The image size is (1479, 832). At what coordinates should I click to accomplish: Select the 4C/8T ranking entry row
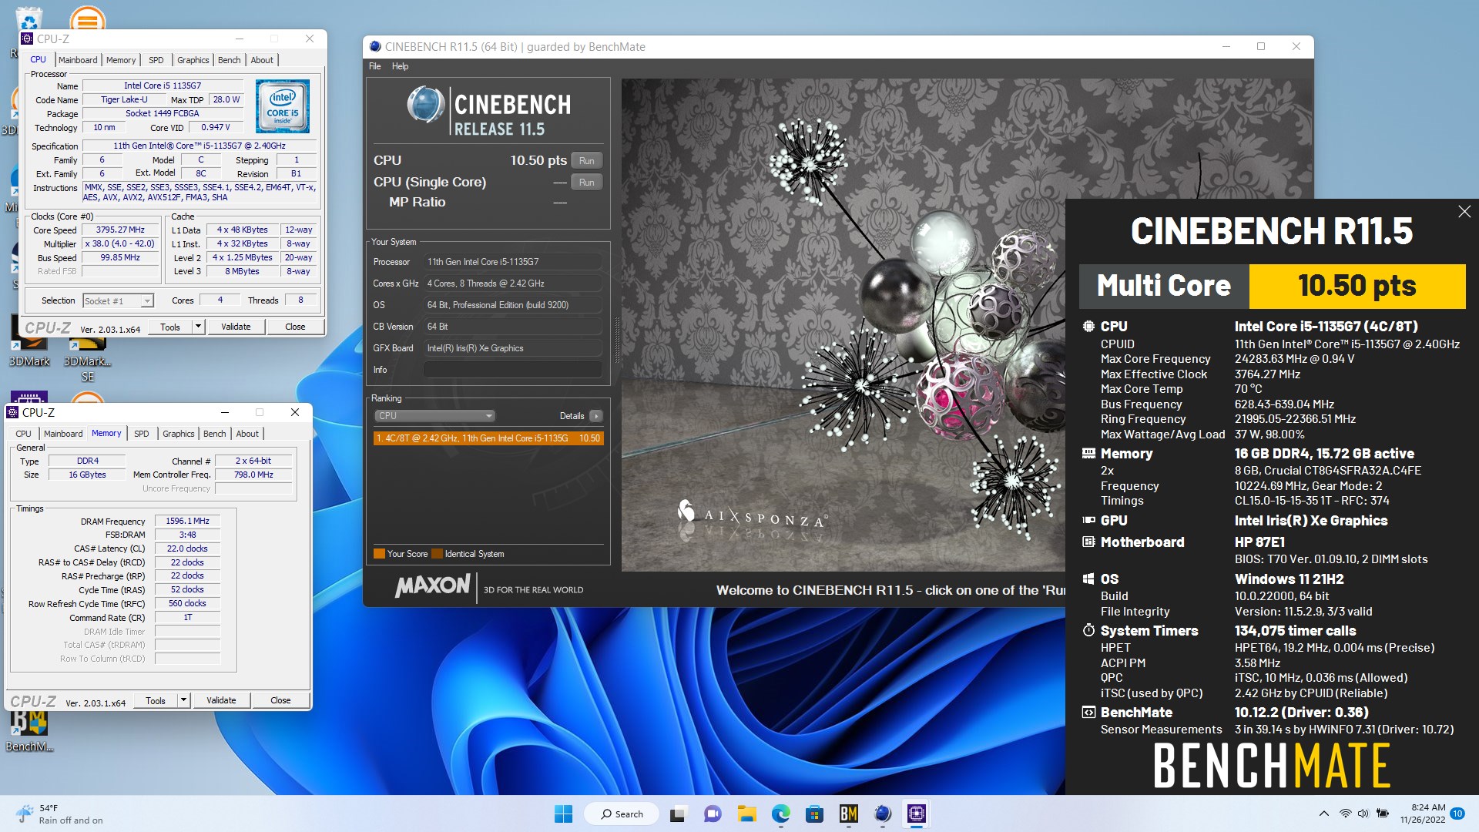click(x=488, y=438)
